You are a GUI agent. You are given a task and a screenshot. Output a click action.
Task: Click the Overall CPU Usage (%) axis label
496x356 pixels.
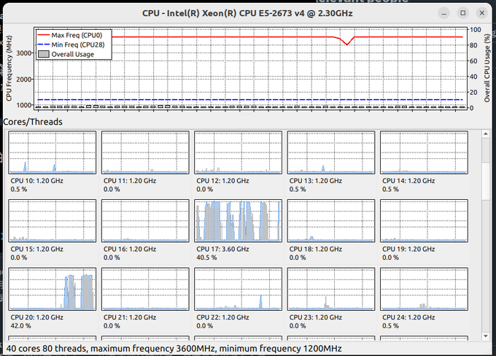[x=487, y=68]
